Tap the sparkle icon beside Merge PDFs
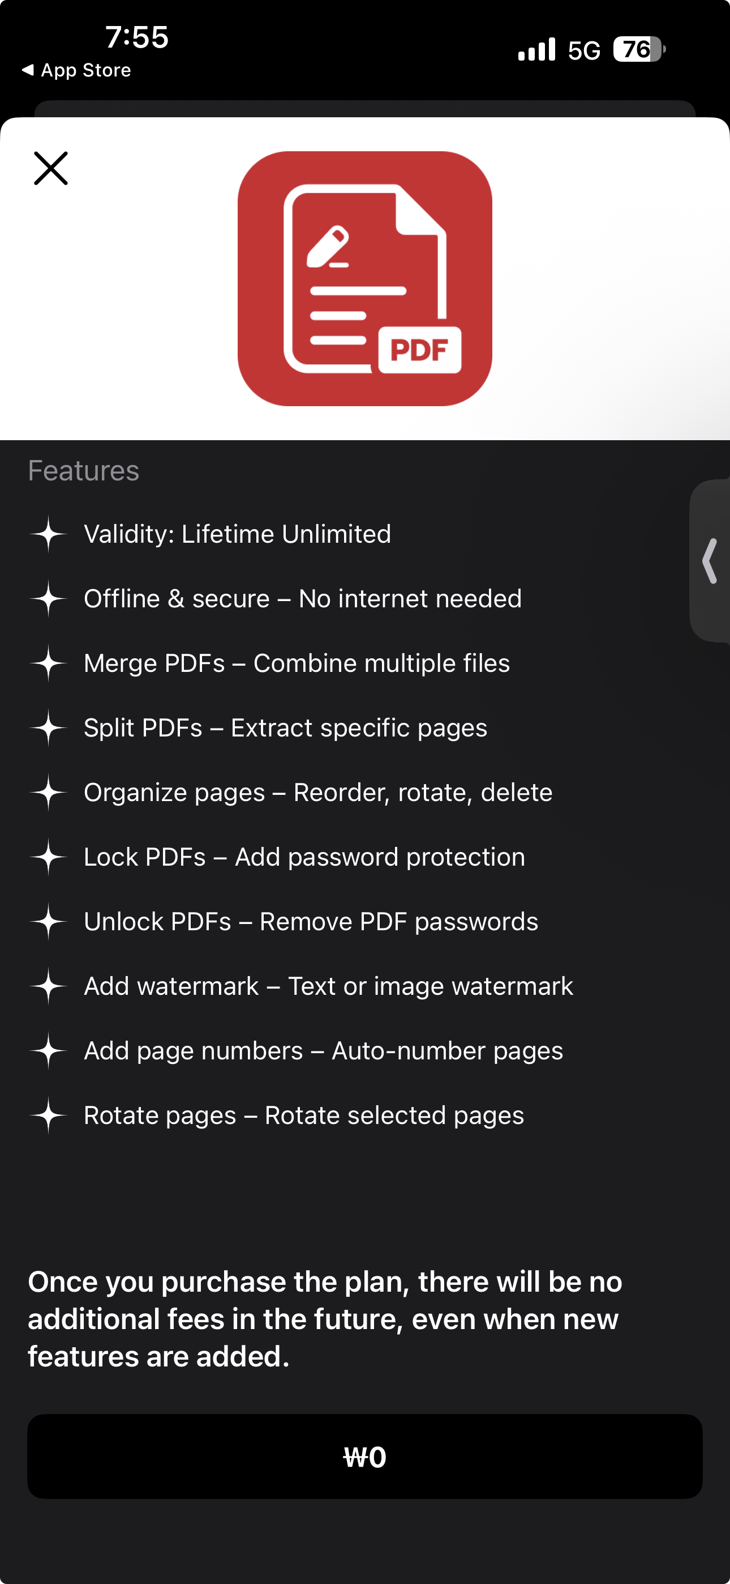 click(x=49, y=663)
